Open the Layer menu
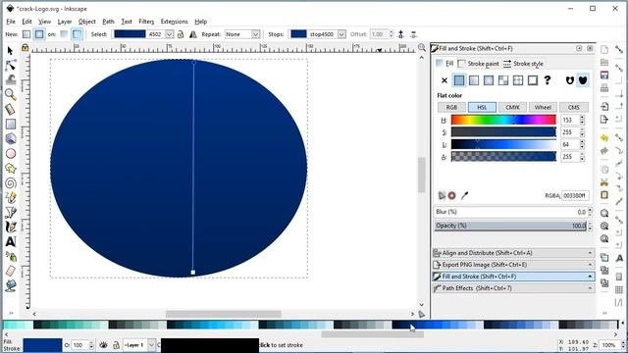The height and width of the screenshot is (353, 628). coord(65,22)
